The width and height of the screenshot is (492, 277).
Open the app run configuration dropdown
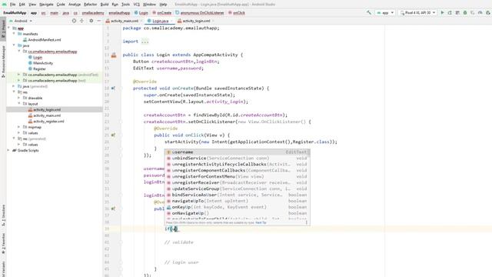tap(385, 12)
